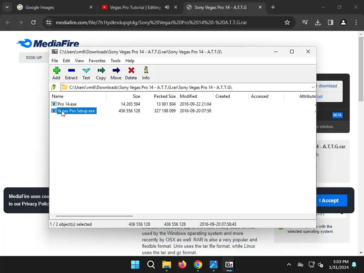Viewport: 364px width, 273px height.
Task: Mute the Vegas Pro Tutorial tab audio
Action: (167, 7)
